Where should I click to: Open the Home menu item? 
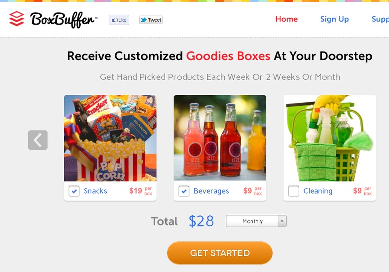[287, 19]
